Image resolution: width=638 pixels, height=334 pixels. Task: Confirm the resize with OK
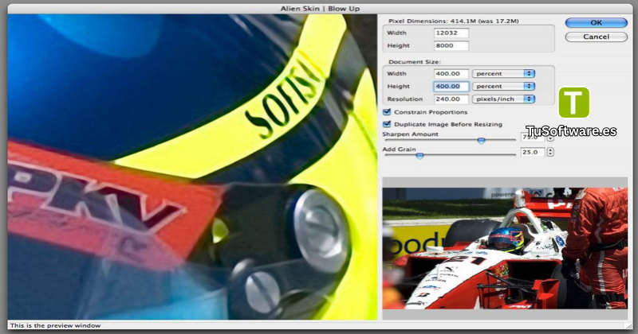(x=596, y=23)
